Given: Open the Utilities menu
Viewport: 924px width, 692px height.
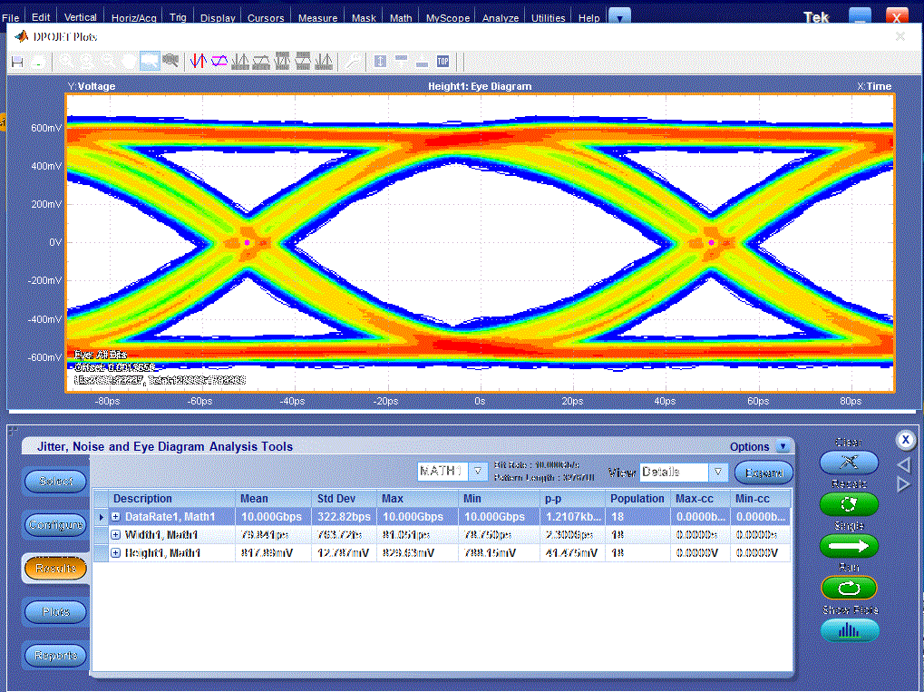Looking at the screenshot, I should (548, 17).
